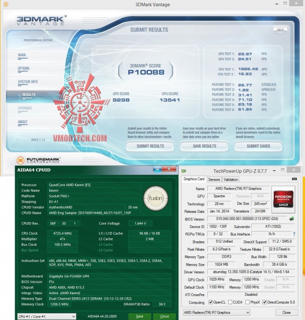305x320 pixels.
Task: Open the UPGRADE section
Action: [x=25, y=108]
